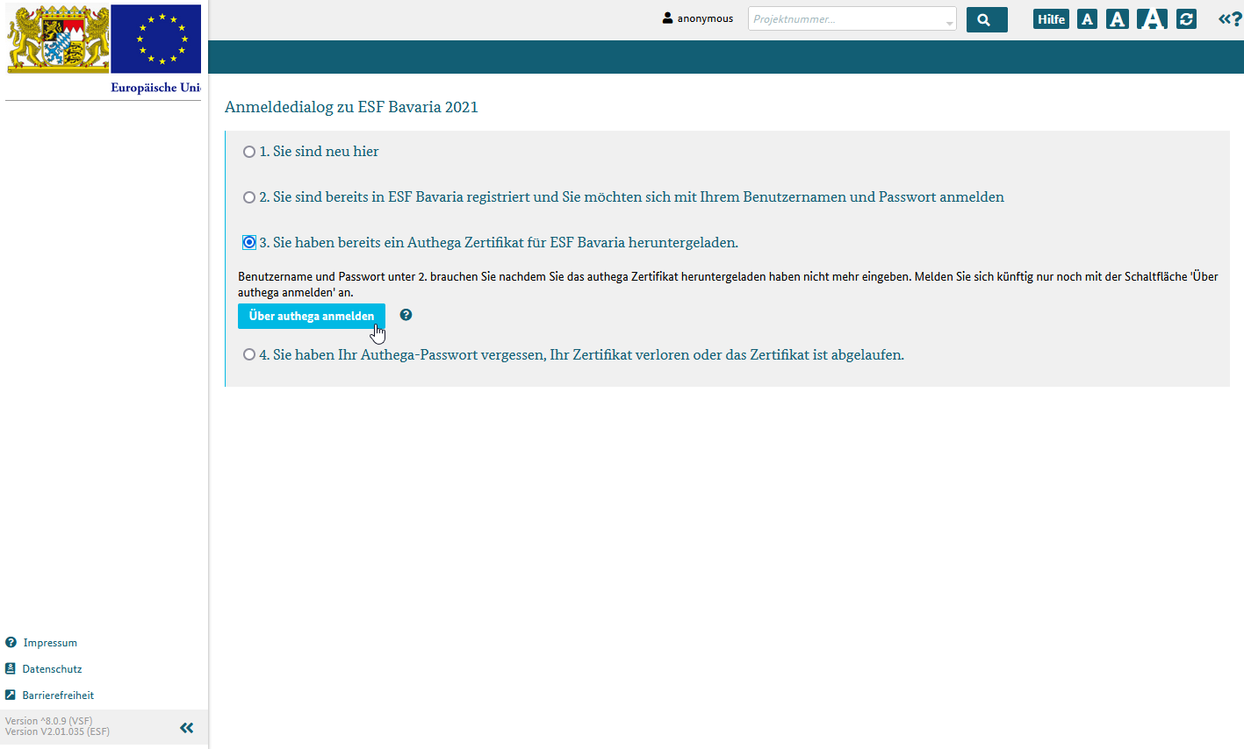
Task: Select the largest font size A icon
Action: (1152, 19)
